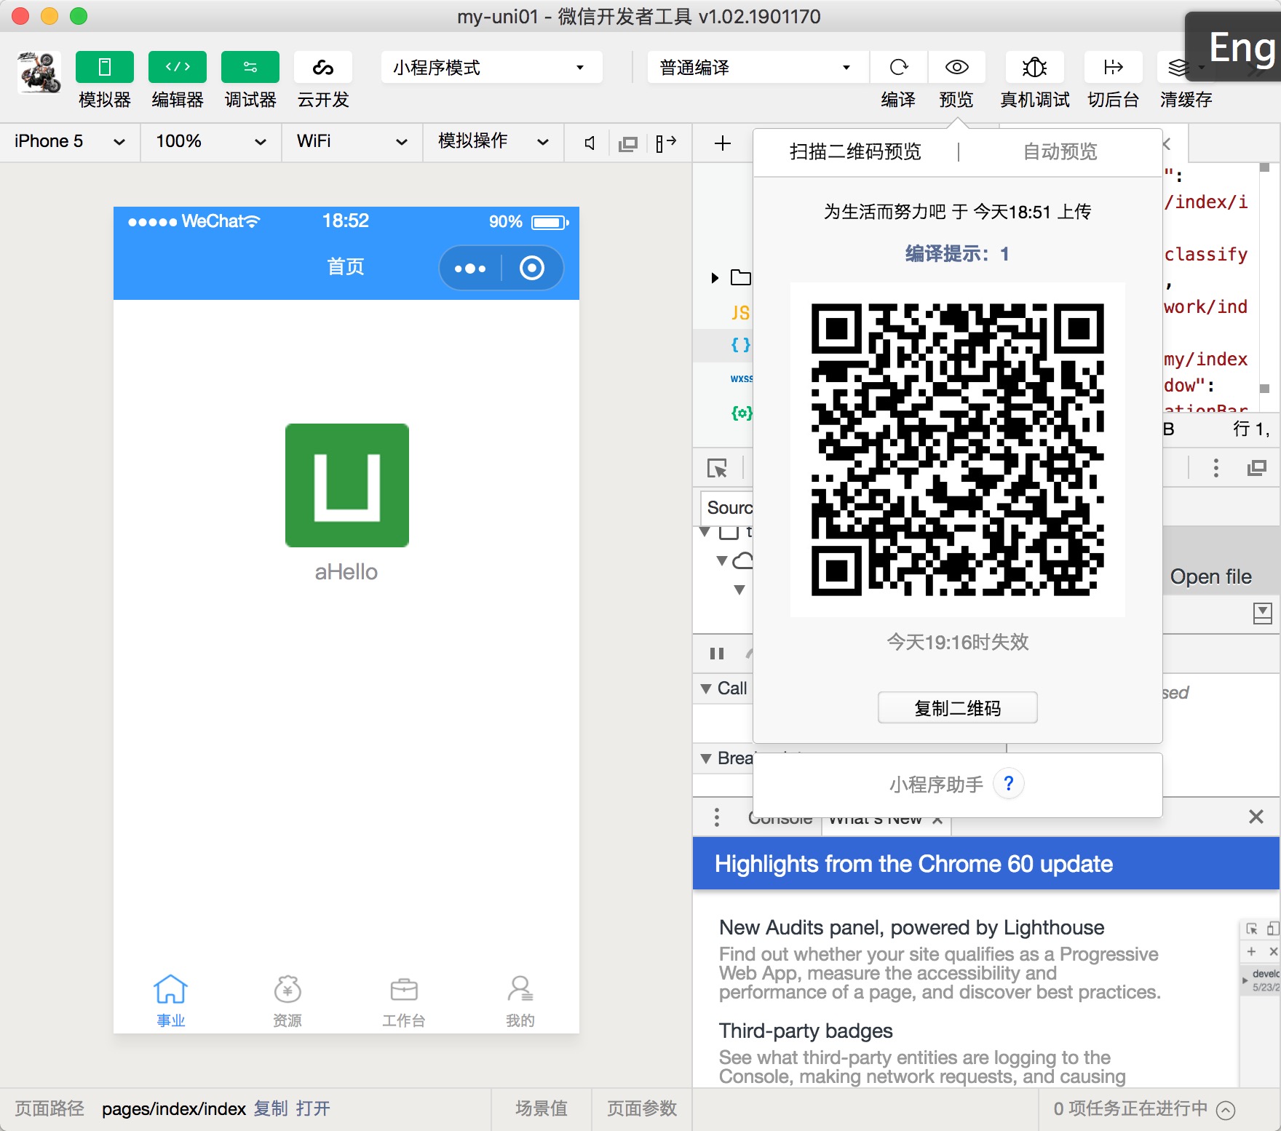Collapse the Breakpoints section
This screenshot has width=1281, height=1131.
click(x=705, y=758)
